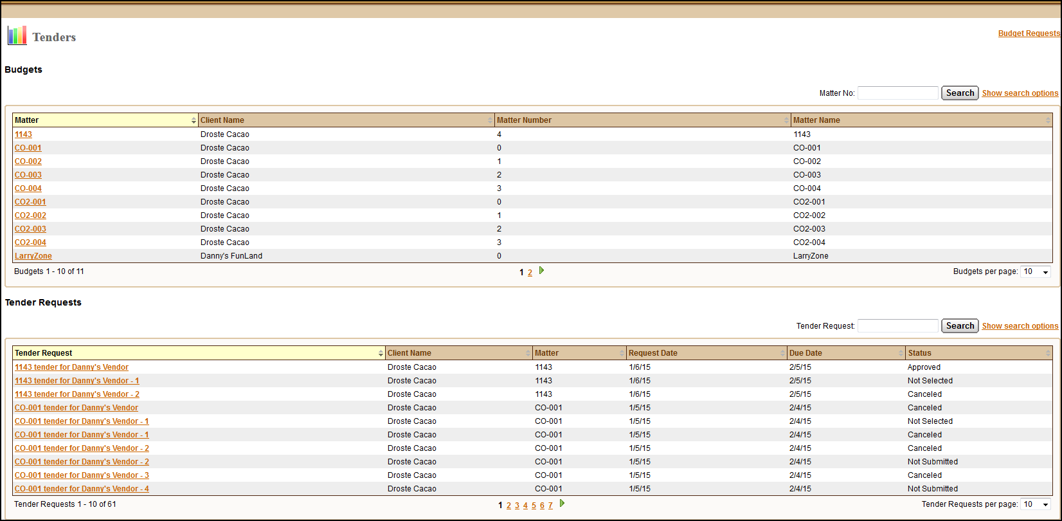
Task: Open '1143 tender for Danny's Vendor - 1'
Action: 77,381
